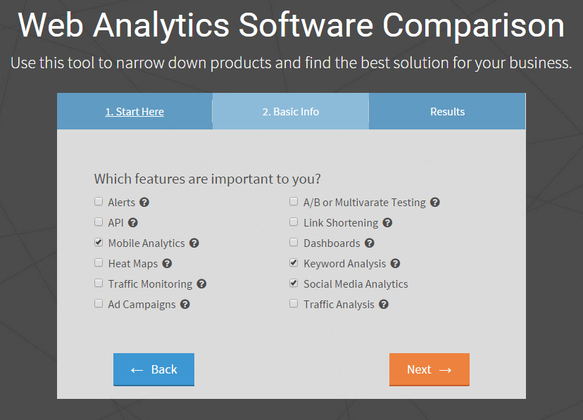Enable the Alerts checkbox
This screenshot has width=583, height=420.
point(99,202)
